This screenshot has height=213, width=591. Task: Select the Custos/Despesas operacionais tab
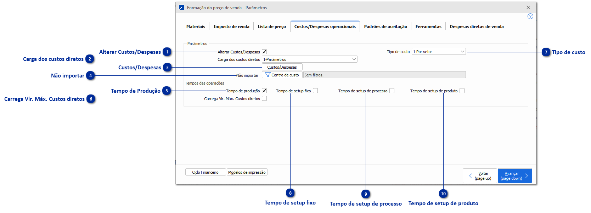tap(325, 27)
